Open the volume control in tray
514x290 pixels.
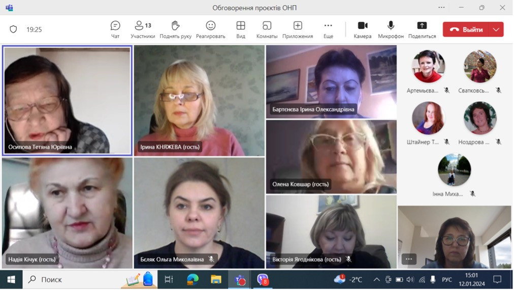[x=410, y=279]
